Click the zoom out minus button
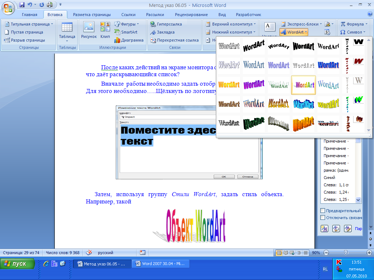 click(326, 253)
